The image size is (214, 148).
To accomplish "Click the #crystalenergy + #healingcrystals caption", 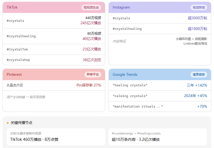I will pos(136,133).
